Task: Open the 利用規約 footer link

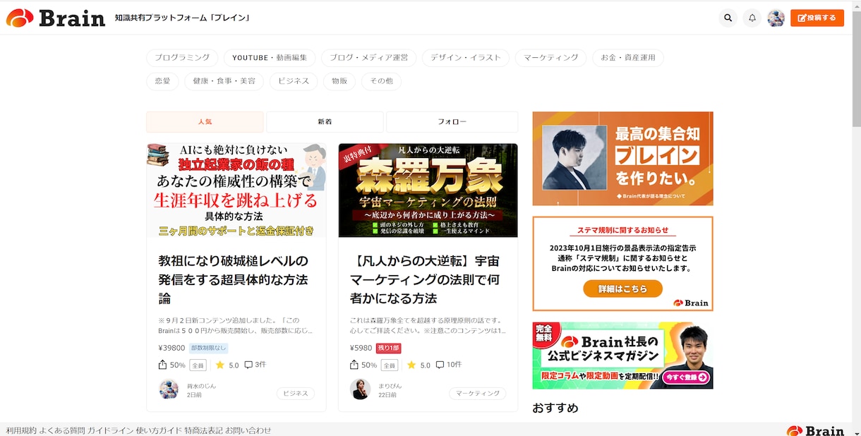Action: click(x=21, y=430)
